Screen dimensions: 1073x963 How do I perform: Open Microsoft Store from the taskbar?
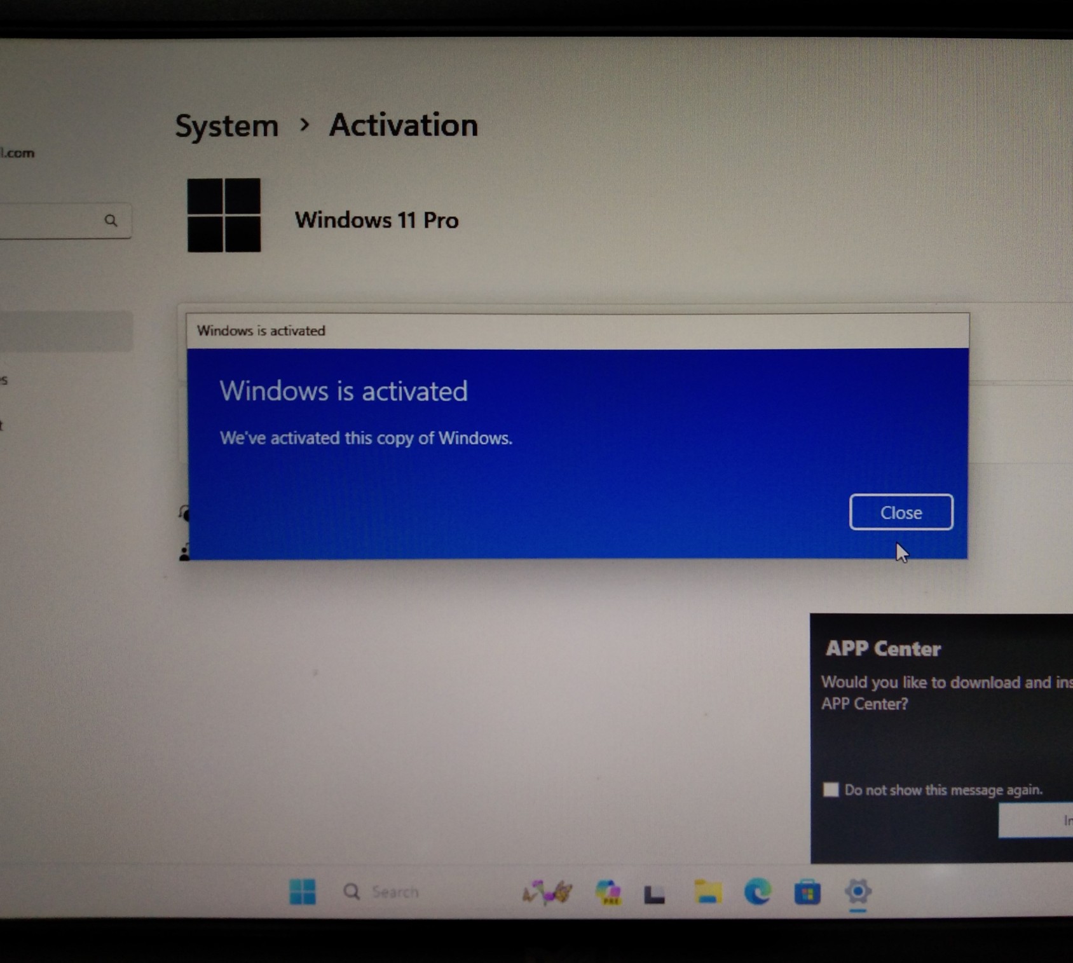[x=807, y=892]
